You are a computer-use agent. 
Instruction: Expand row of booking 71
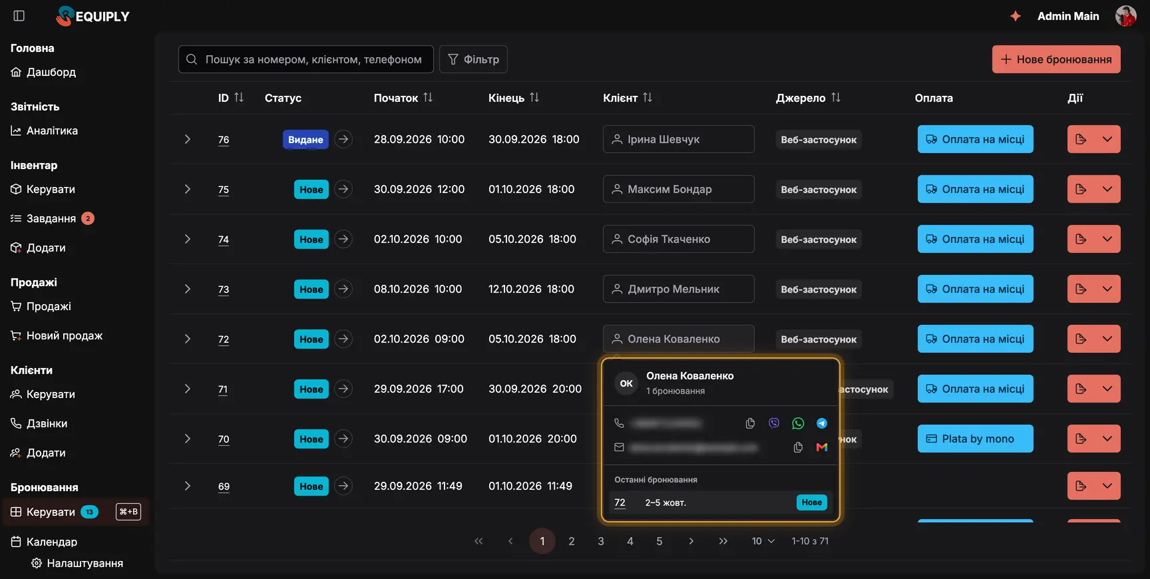click(x=188, y=389)
